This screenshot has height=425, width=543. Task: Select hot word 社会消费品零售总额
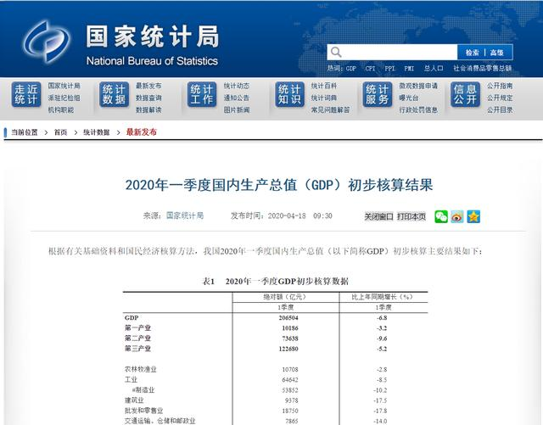point(483,69)
